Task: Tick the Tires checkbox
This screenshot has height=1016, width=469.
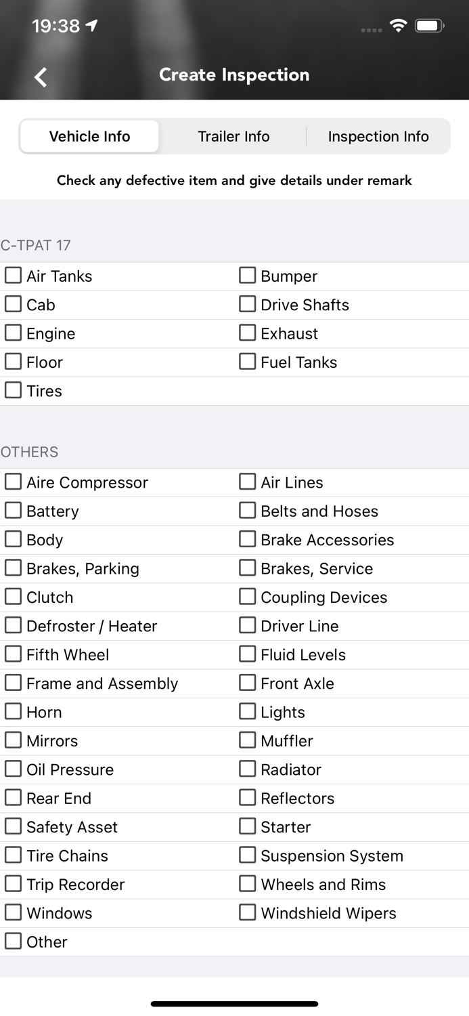Action: 14,389
